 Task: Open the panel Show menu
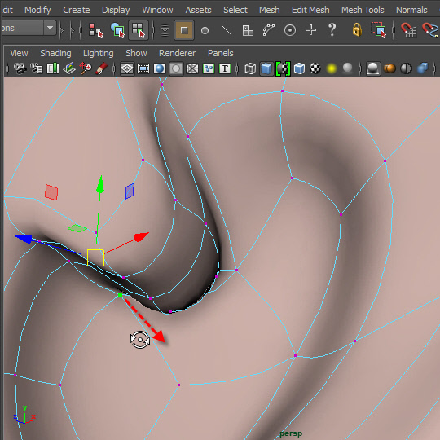[x=136, y=53]
